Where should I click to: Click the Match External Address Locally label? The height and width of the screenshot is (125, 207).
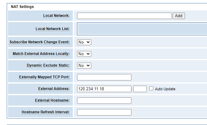pos(41,54)
